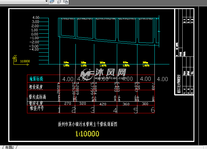Select the 4.00 ground elevation outside the table

[x=162, y=79]
